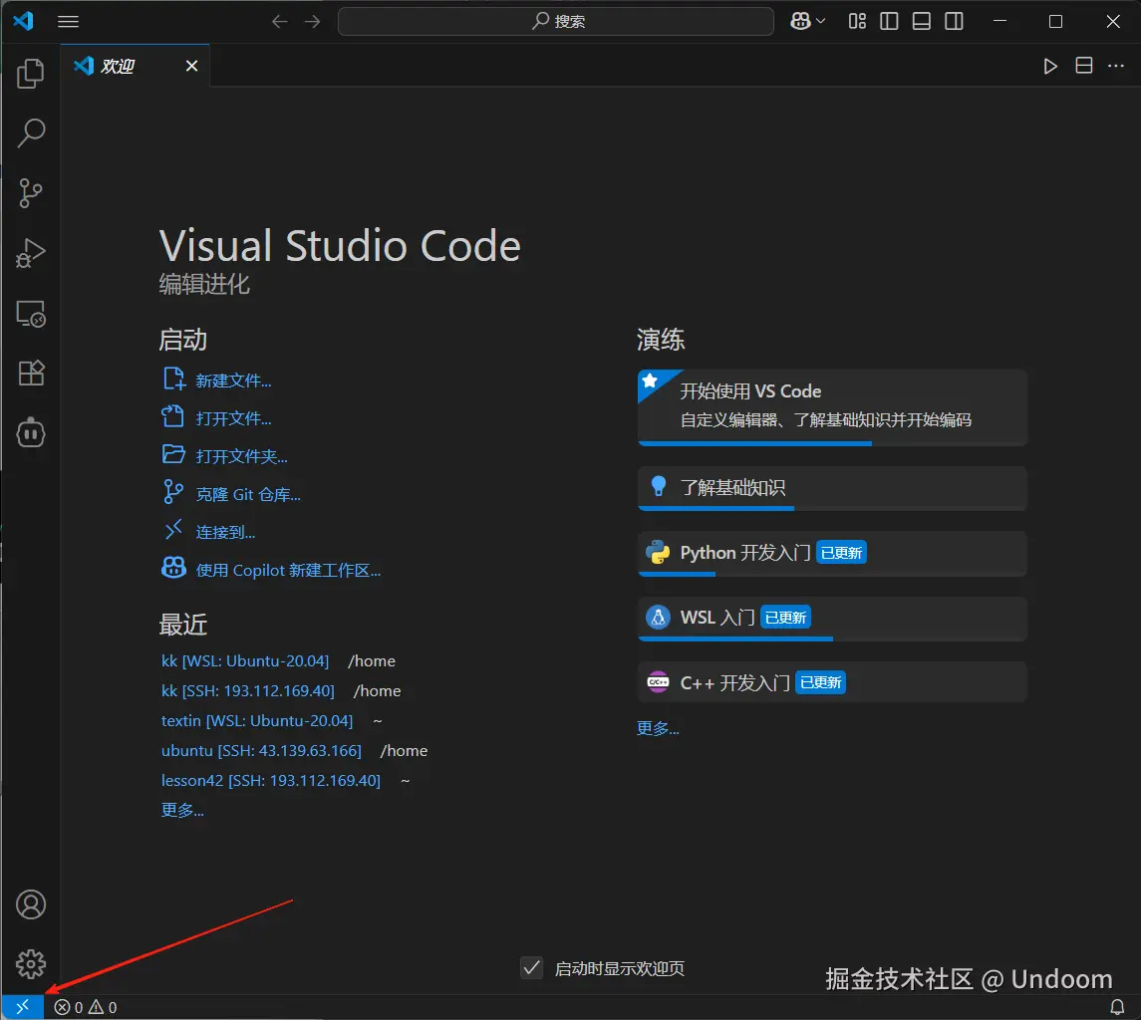Click the folder icon beside 打开文件夹

coord(173,454)
